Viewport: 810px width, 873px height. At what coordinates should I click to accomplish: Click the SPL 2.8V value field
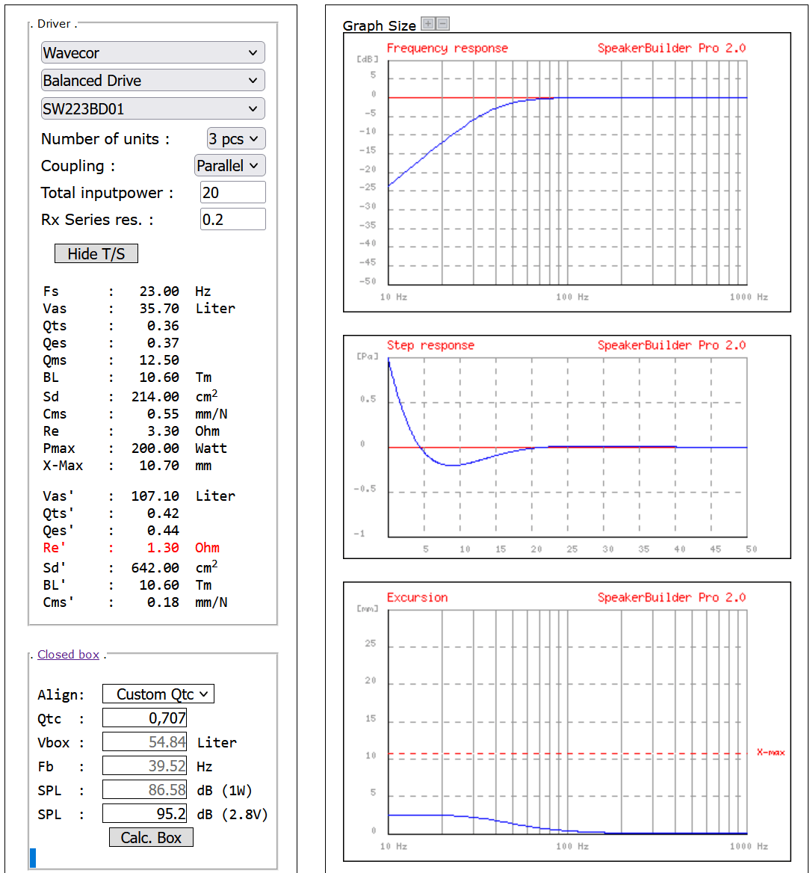144,813
